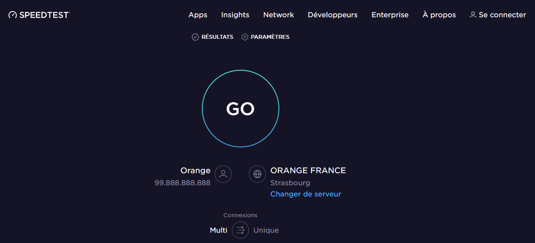
Task: Click the Connexions label
Action: coord(240,215)
